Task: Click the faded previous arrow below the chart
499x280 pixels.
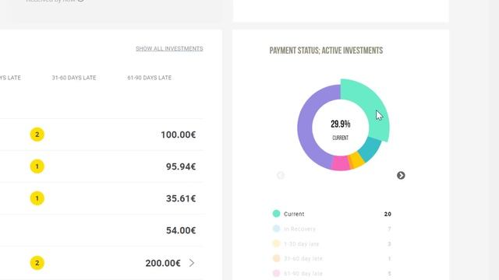Action: pos(281,175)
